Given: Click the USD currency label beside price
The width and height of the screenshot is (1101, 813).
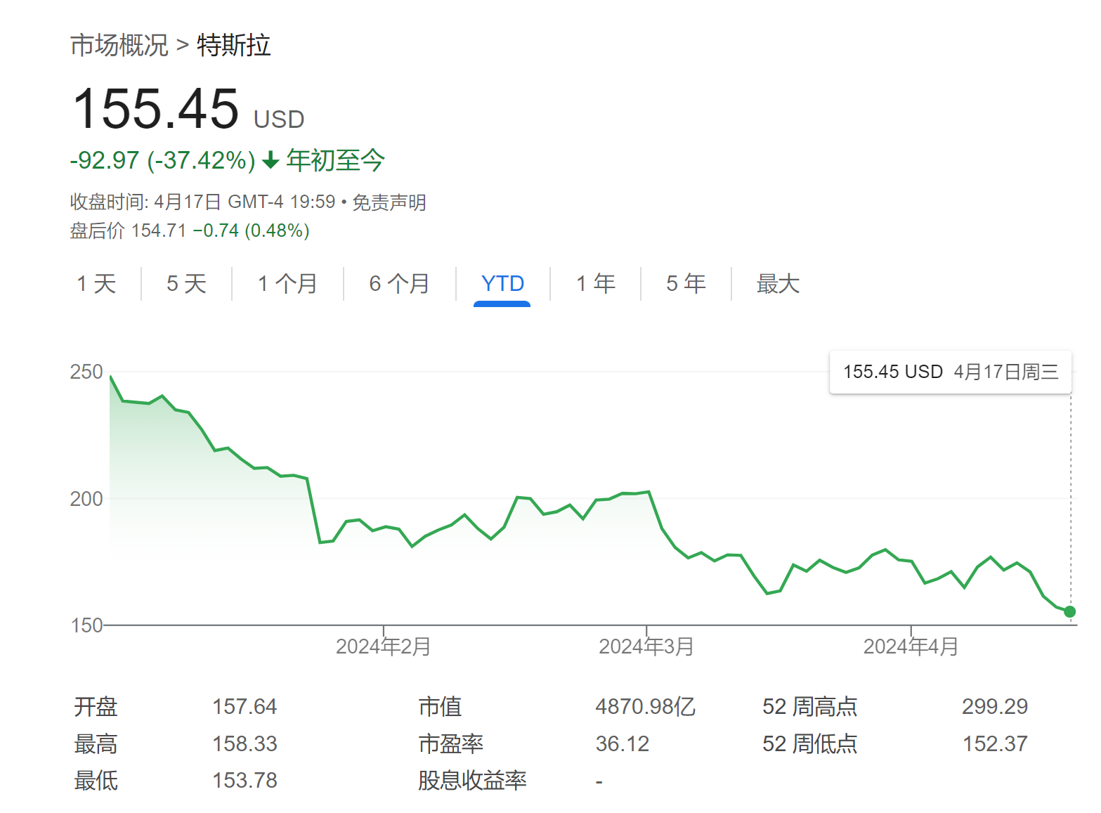Looking at the screenshot, I should pos(279,119).
